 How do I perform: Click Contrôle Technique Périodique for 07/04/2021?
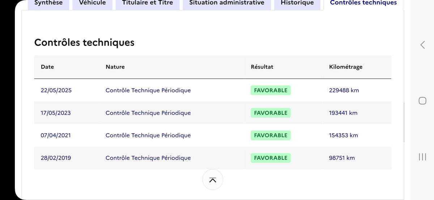coord(148,135)
